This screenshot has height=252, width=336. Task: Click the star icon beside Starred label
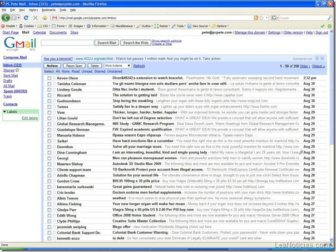tap(17, 70)
